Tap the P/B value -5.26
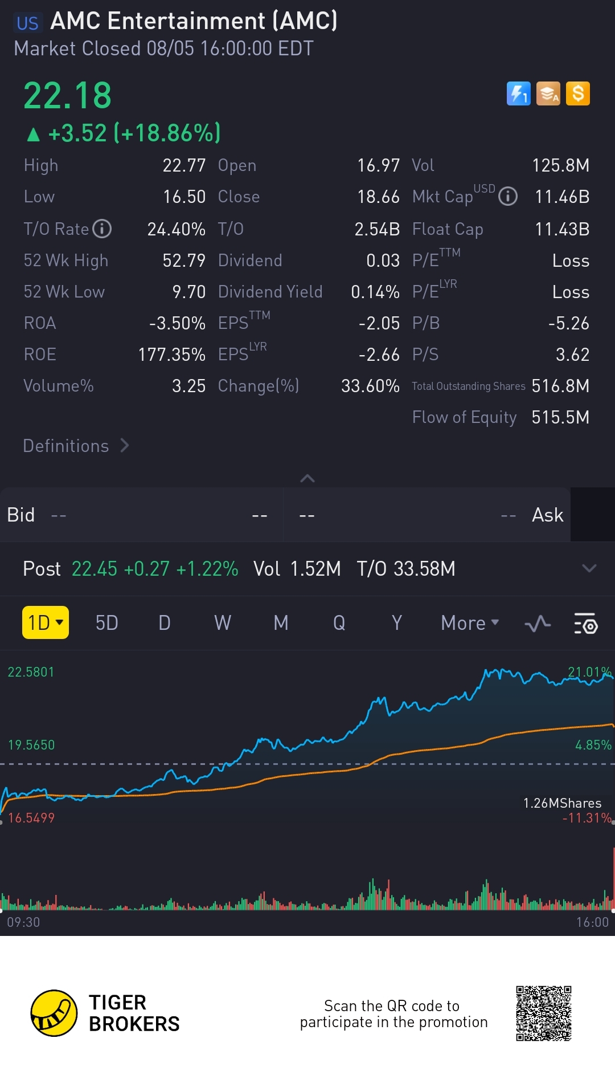 coord(569,323)
